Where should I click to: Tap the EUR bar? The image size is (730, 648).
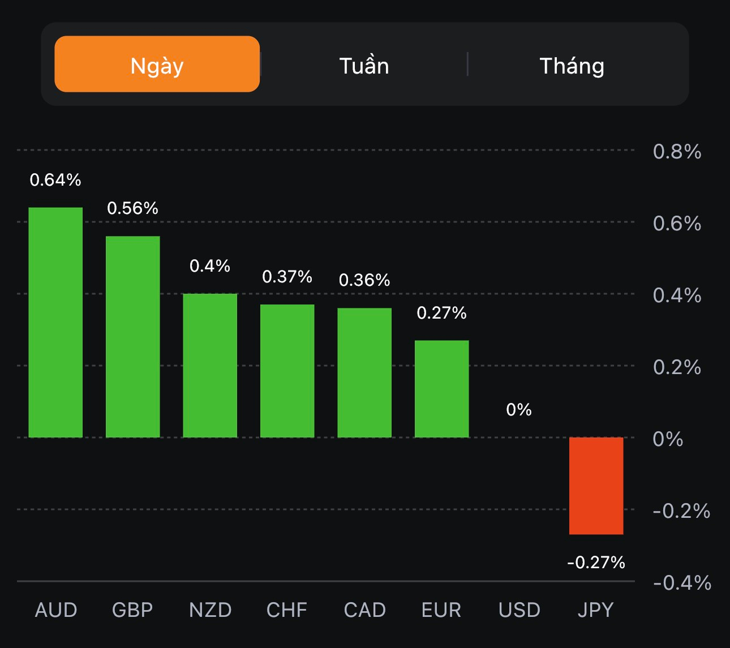(442, 389)
